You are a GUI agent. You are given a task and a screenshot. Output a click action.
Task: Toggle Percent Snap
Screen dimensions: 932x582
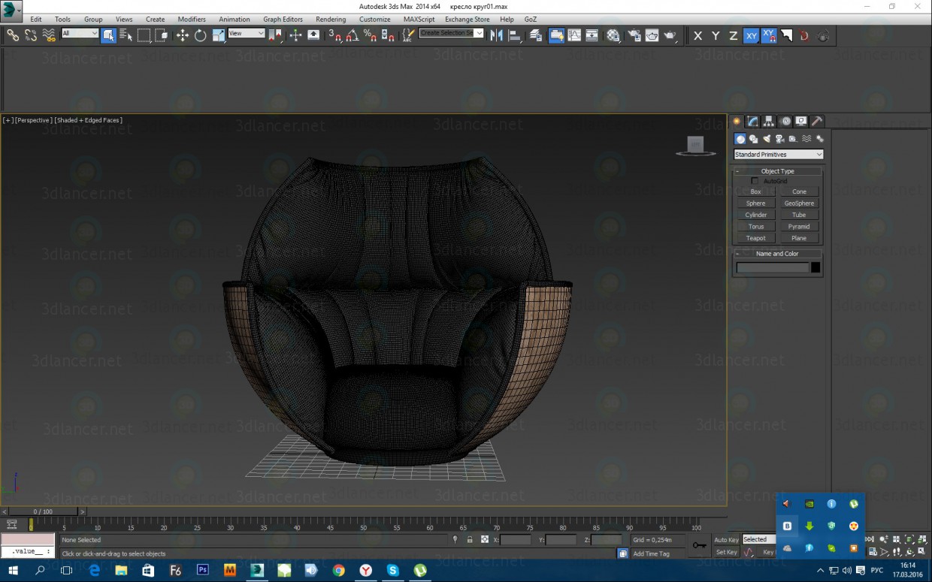pyautogui.click(x=370, y=35)
